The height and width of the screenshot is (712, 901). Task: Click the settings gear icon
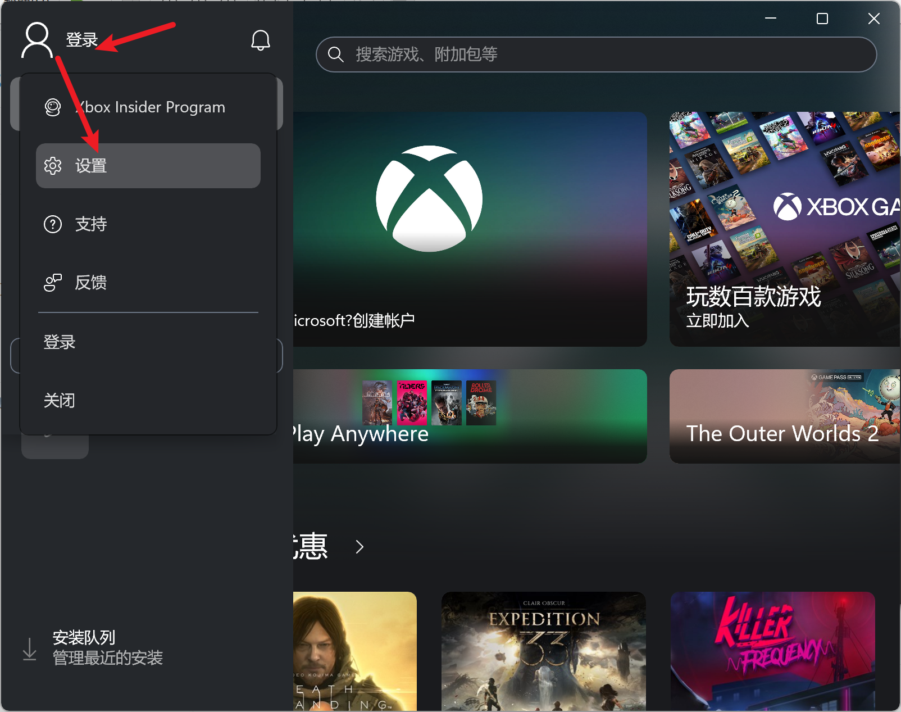click(x=53, y=166)
